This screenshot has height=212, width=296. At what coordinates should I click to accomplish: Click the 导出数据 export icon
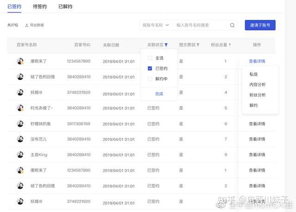pyautogui.click(x=27, y=25)
